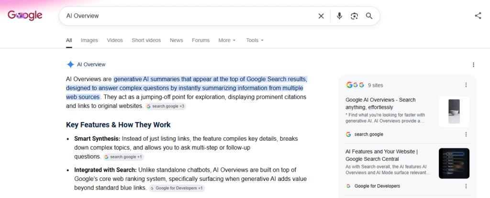Open three-dot menu for Google for Developers
This screenshot has height=198, width=490.
point(466,186)
